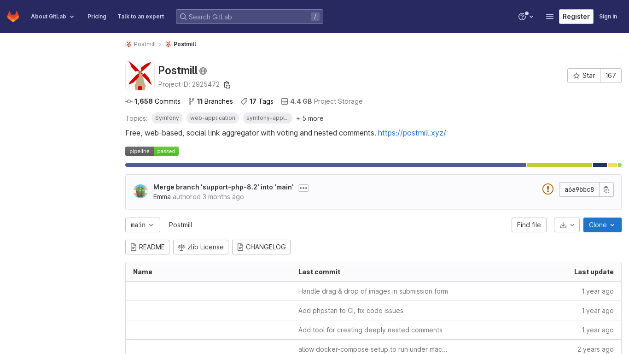Viewport: 629px width, 354px height.
Task: Open commit 'Merge branch support-php-8.2 into main'
Action: tap(223, 187)
